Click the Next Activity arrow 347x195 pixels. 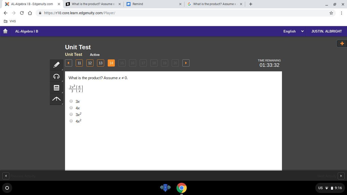click(341, 176)
